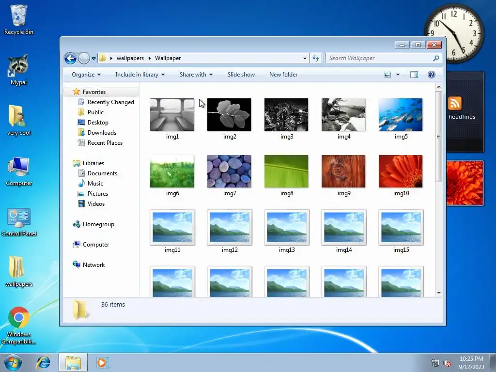
Task: Open Downloads in the navigation pane
Action: [97, 133]
